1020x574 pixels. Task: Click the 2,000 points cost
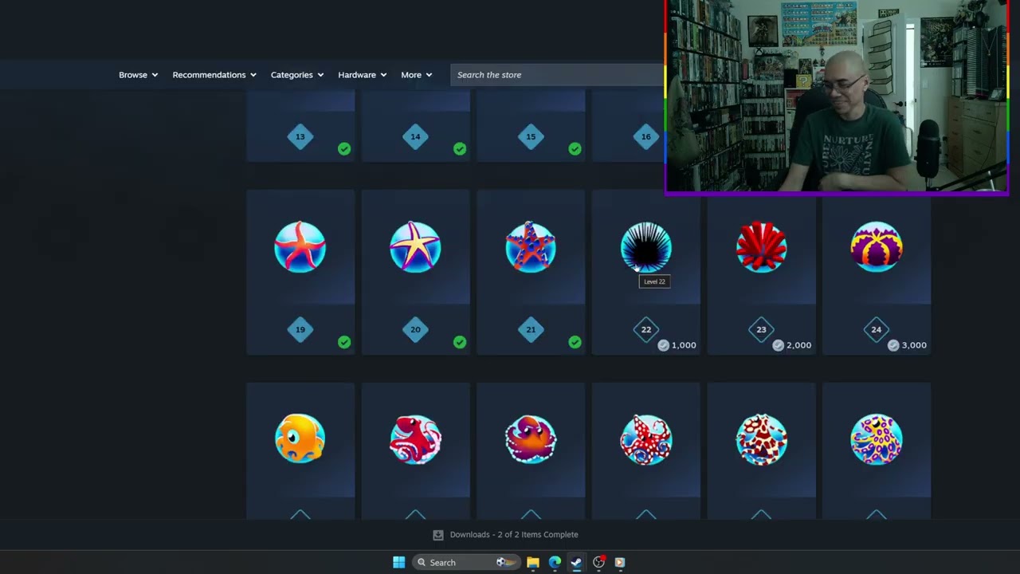pos(798,345)
